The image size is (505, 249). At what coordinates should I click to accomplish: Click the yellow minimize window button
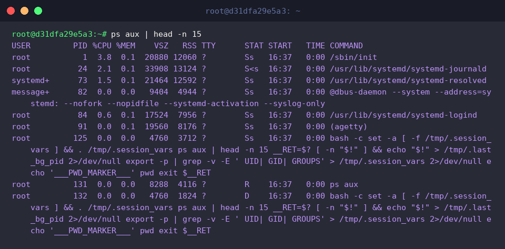point(25,11)
